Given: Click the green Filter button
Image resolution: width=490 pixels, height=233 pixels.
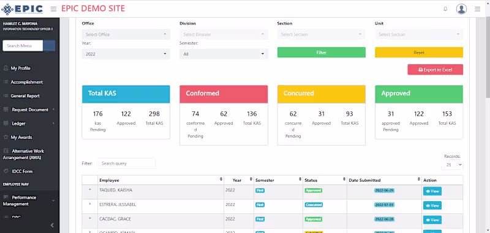Looking at the screenshot, I should pyautogui.click(x=321, y=53).
